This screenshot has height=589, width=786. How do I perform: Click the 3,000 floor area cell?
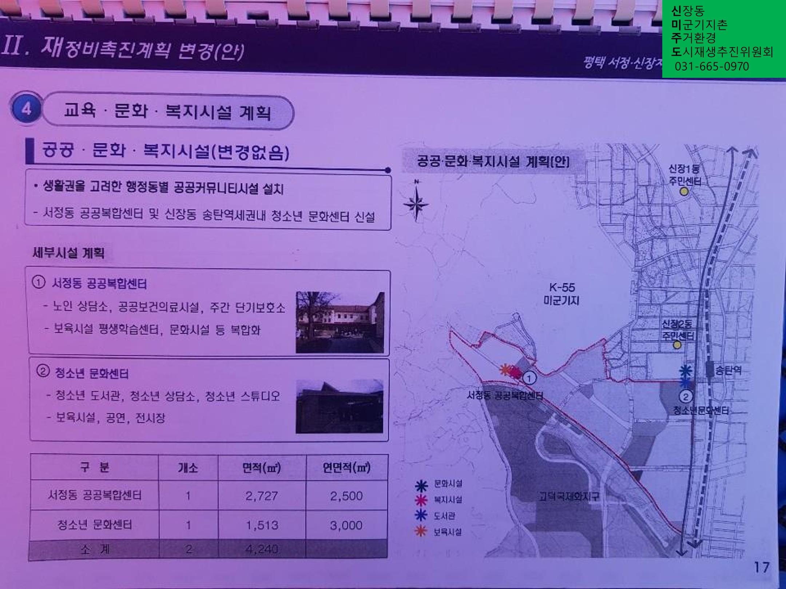(346, 525)
